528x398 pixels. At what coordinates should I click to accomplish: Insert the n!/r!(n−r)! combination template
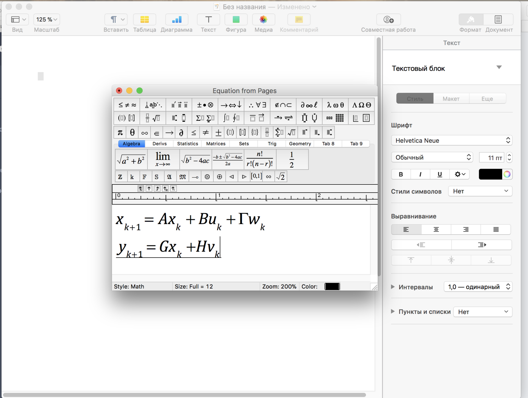coord(260,160)
